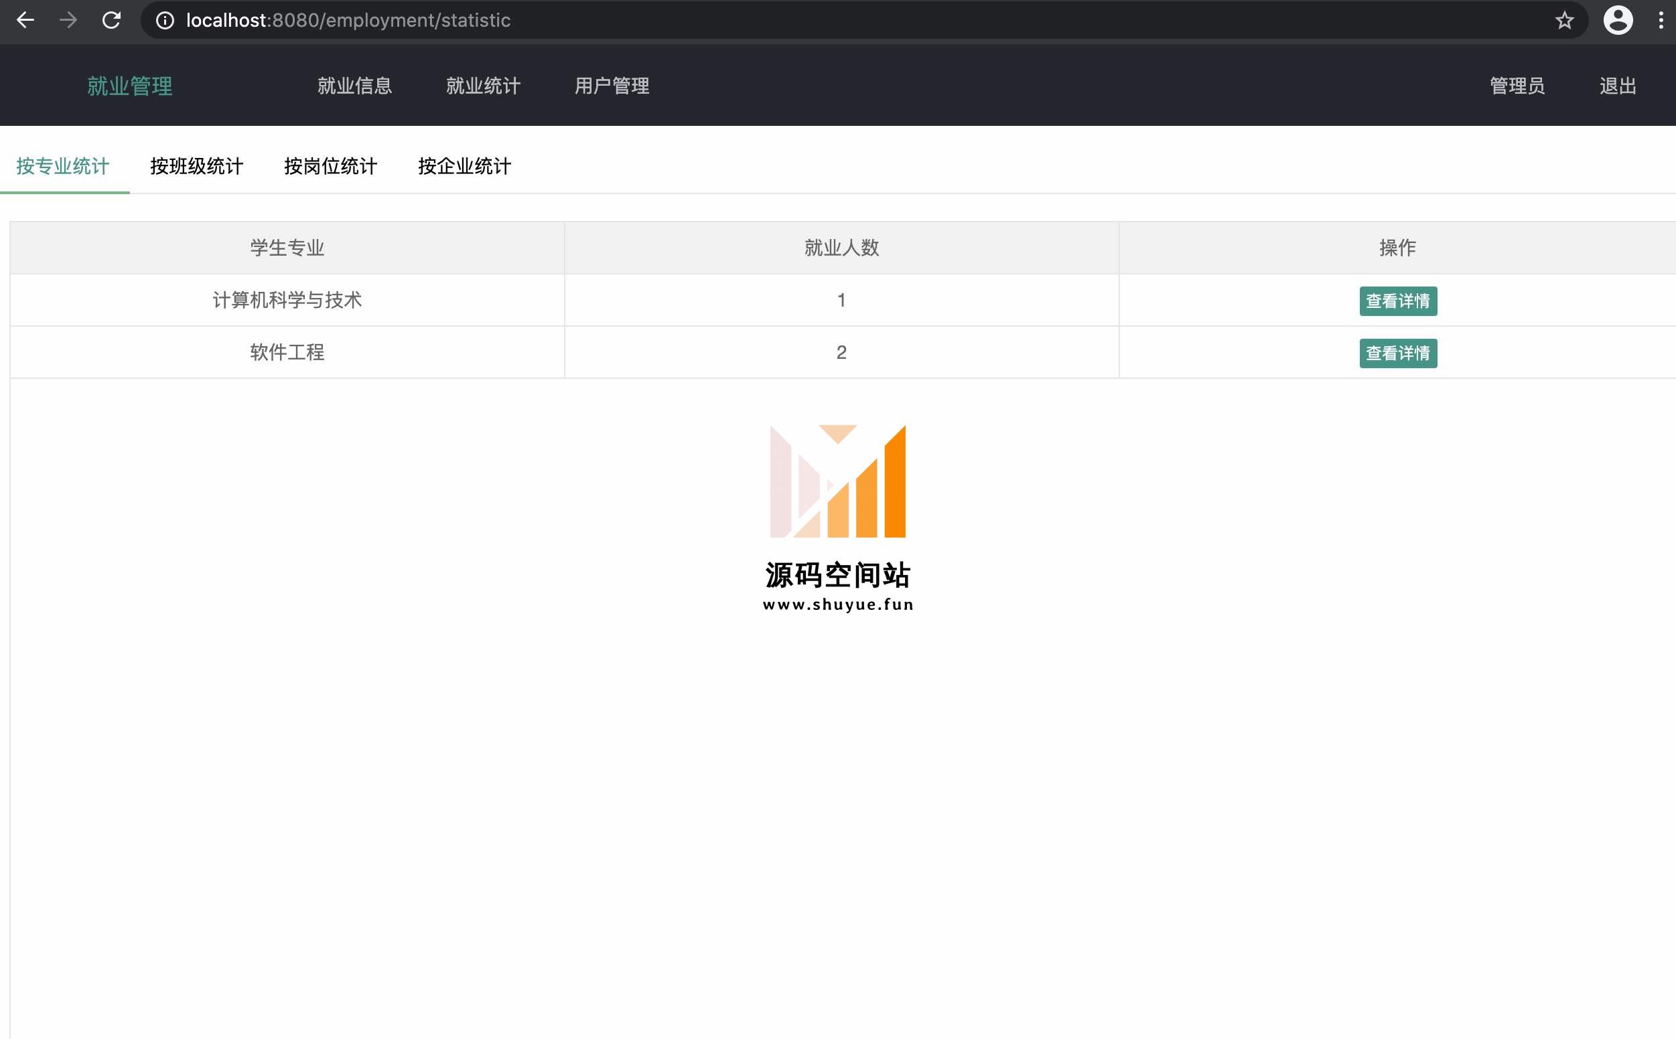Image resolution: width=1676 pixels, height=1039 pixels.
Task: Open the browser profile avatar
Action: pyautogui.click(x=1618, y=20)
